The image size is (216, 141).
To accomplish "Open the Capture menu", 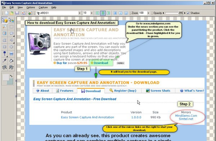I will pyautogui.click(x=43, y=8).
